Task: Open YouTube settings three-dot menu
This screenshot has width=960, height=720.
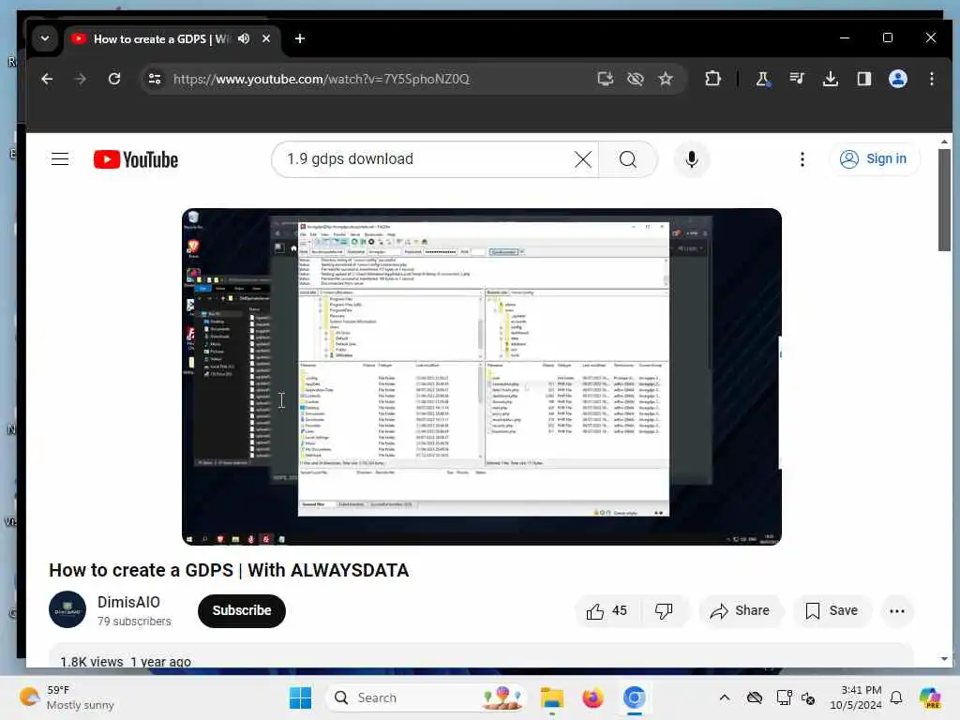Action: coord(802,159)
